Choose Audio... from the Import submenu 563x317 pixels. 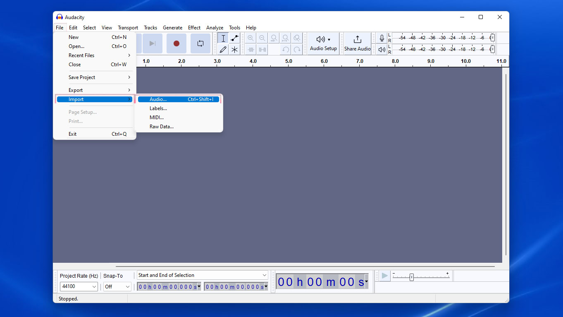[x=158, y=99]
